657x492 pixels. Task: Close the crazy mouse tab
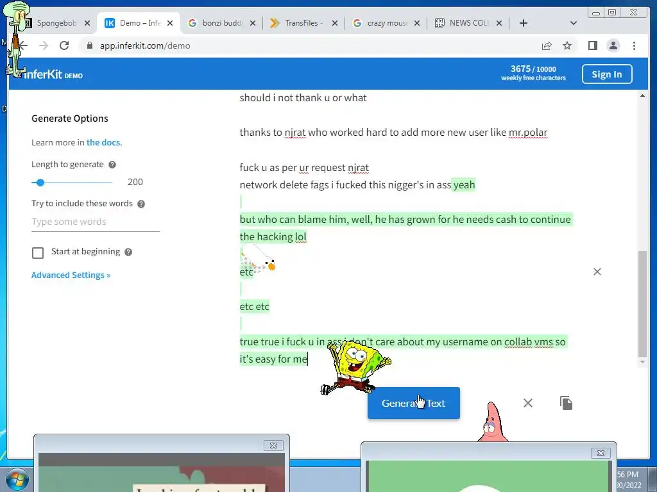click(x=417, y=23)
